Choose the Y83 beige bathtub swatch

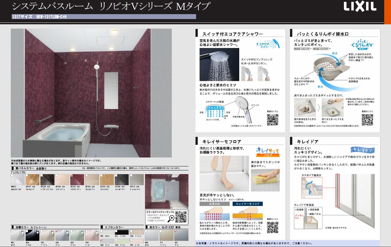pos(47,235)
